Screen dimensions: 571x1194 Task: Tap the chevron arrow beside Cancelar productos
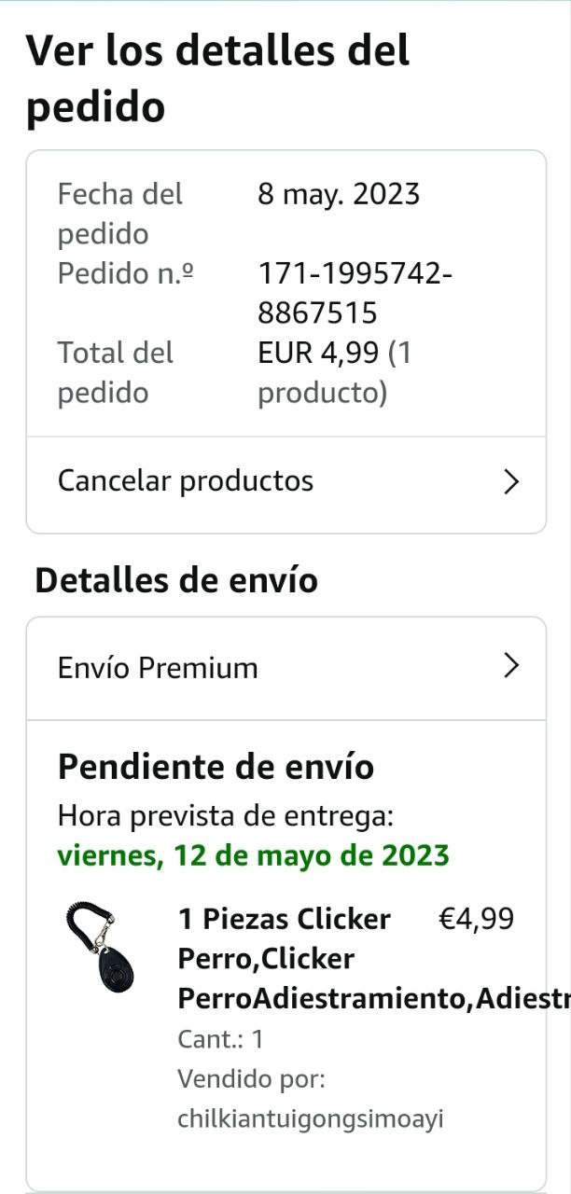510,482
